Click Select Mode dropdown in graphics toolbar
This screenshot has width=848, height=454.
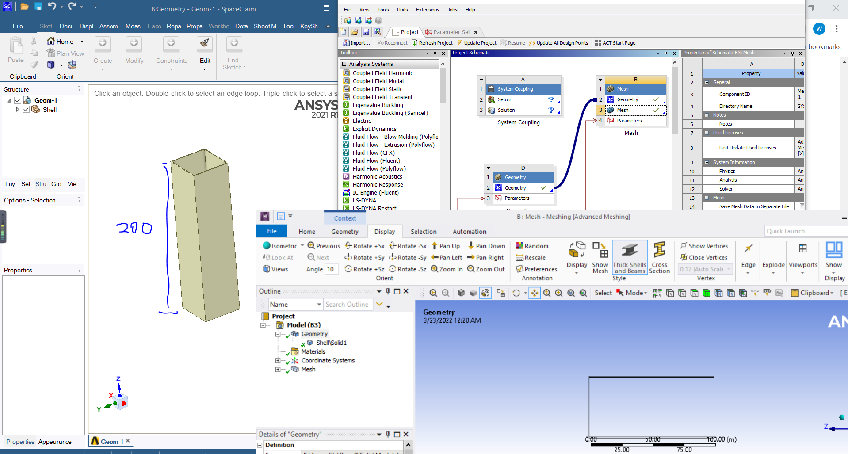[x=631, y=293]
